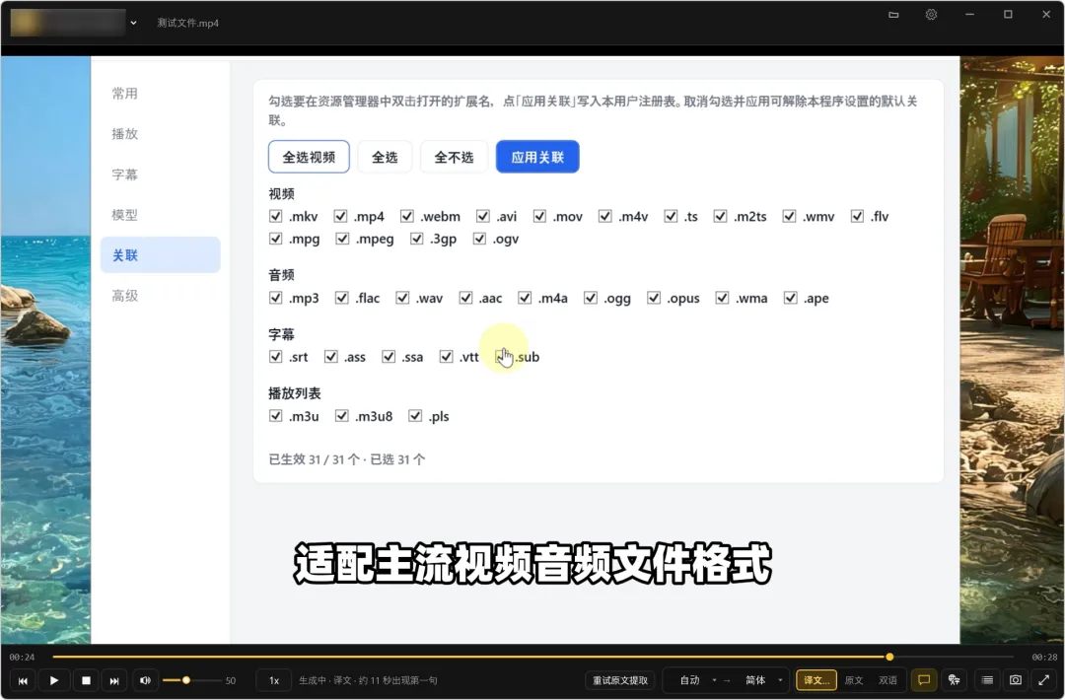This screenshot has width=1065, height=700.
Task: Open the 自动 source language dropdown
Action: [x=698, y=680]
